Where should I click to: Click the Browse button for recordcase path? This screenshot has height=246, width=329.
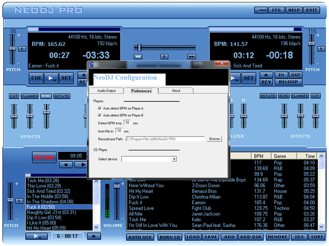[214, 139]
